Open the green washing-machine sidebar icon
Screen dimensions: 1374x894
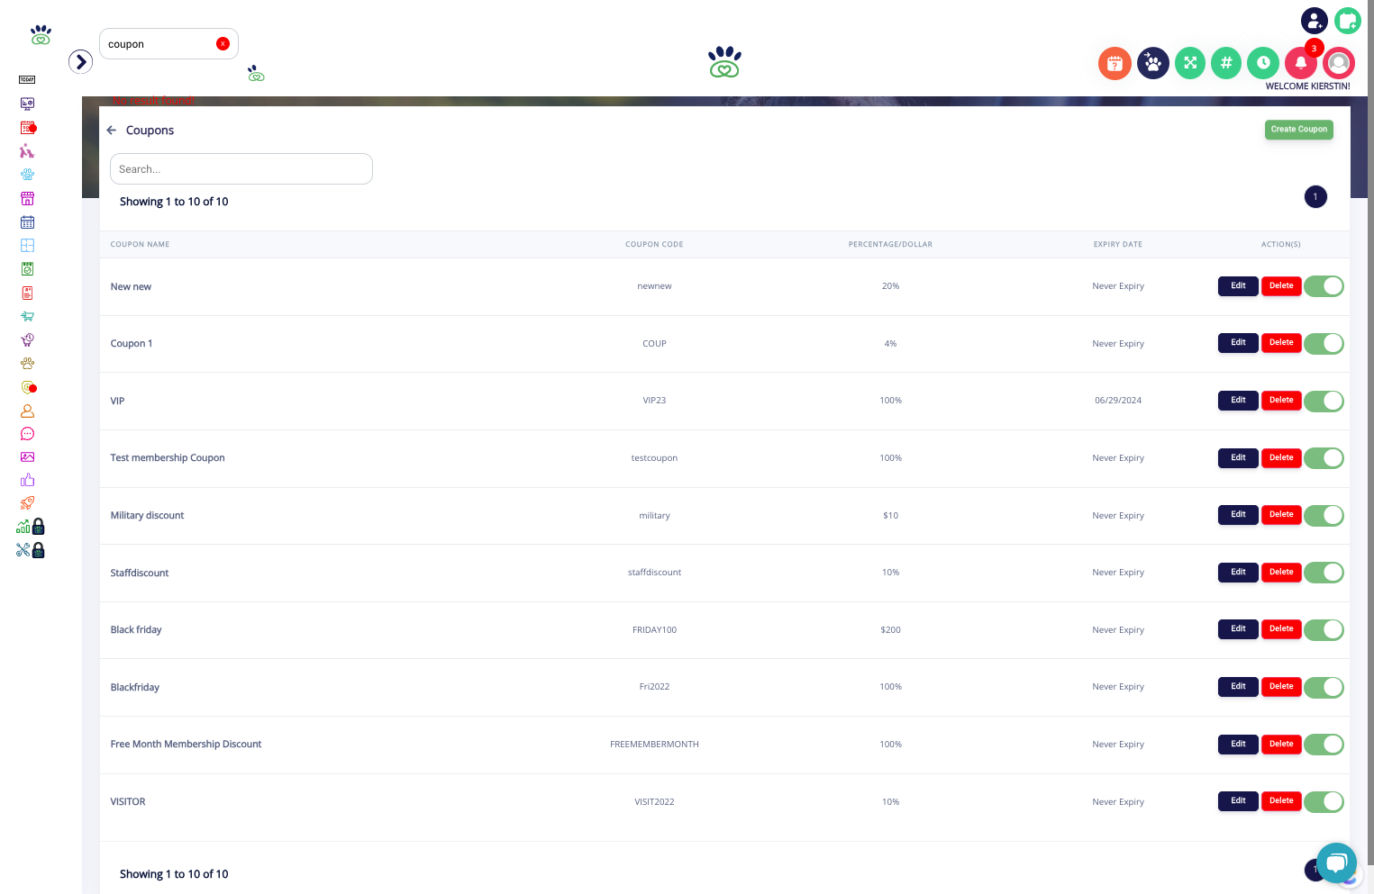point(27,268)
